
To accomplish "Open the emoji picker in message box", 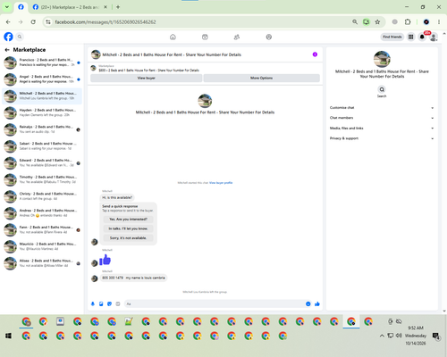I will pos(308,303).
